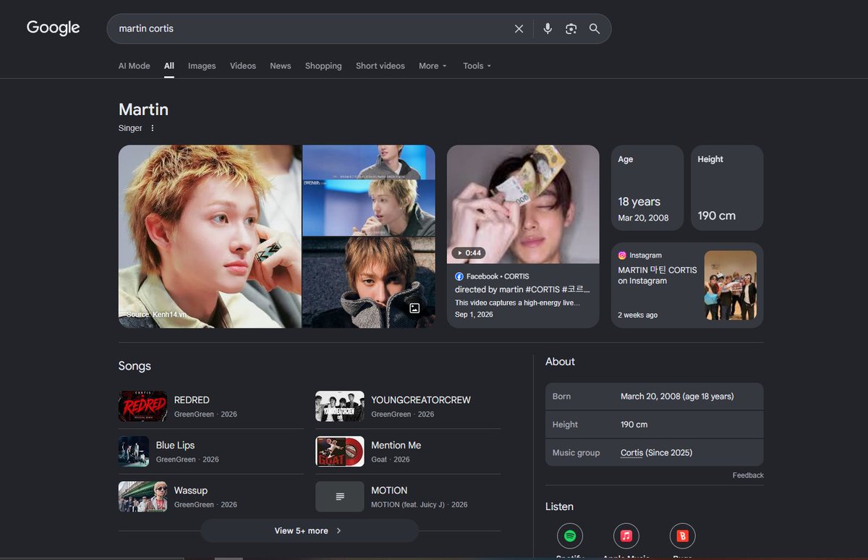Viewport: 868px width, 560px height.
Task: Switch to AI Mode tab
Action: 135,66
